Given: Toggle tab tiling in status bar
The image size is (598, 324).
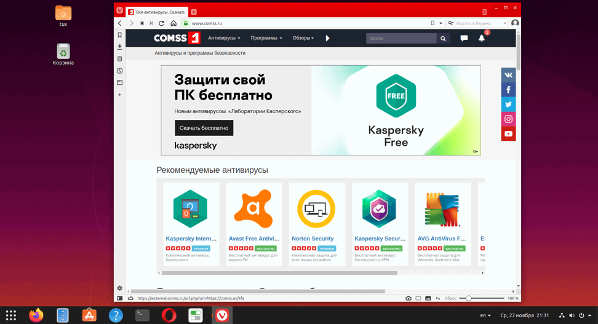Looking at the screenshot, I should click(418, 298).
